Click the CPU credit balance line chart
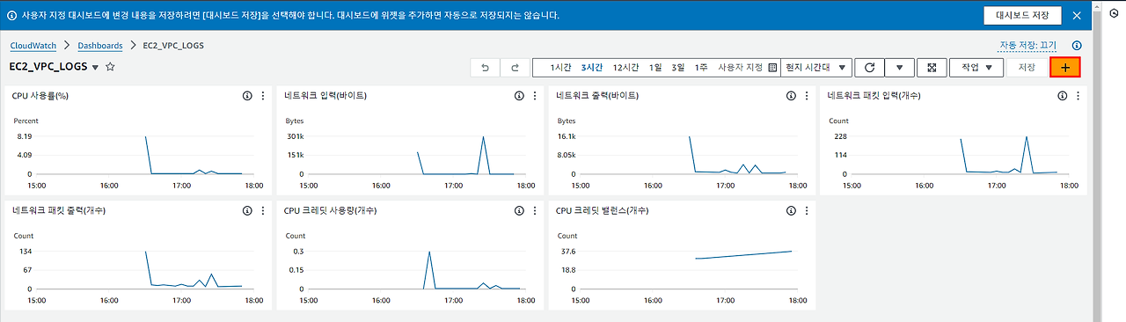The height and width of the screenshot is (322, 1126). 743,255
